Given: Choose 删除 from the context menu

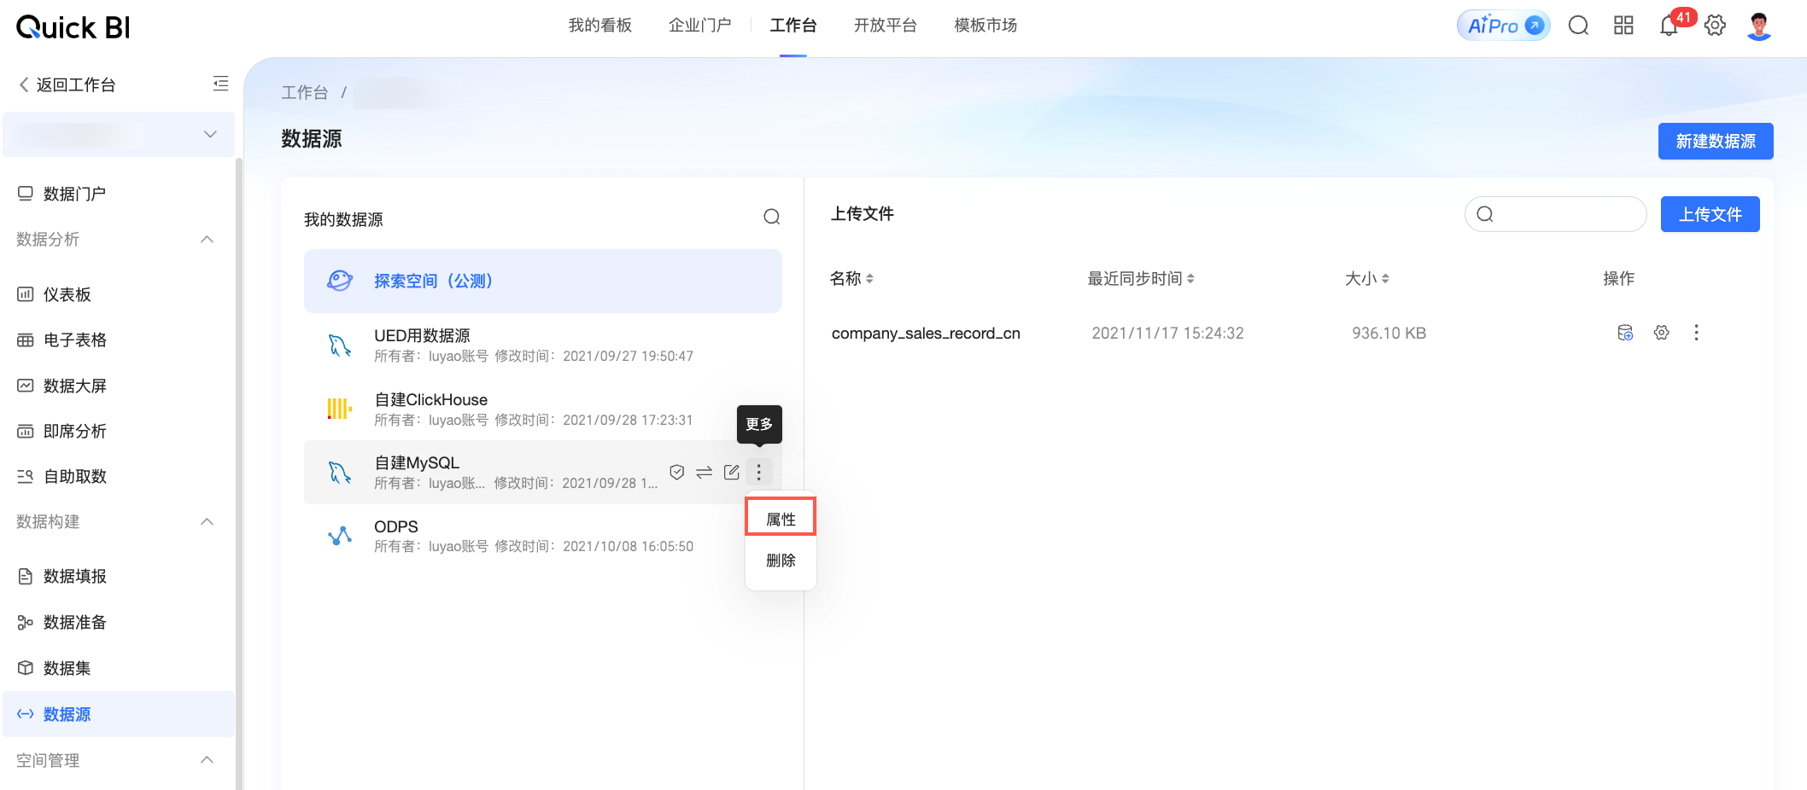Looking at the screenshot, I should (781, 561).
